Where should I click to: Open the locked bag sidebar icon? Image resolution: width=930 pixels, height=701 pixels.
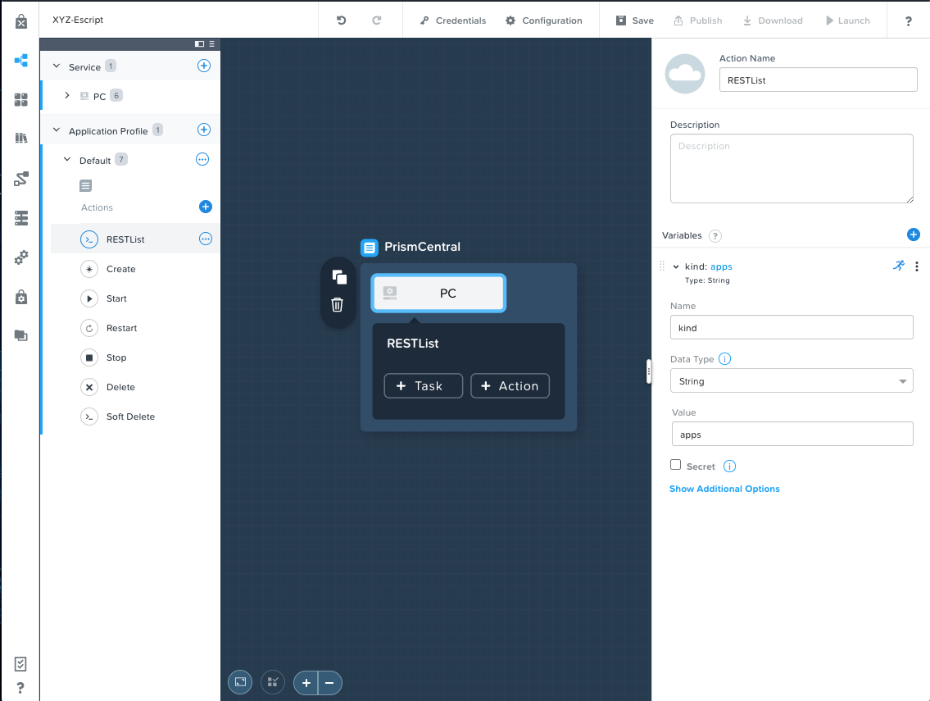(x=21, y=297)
